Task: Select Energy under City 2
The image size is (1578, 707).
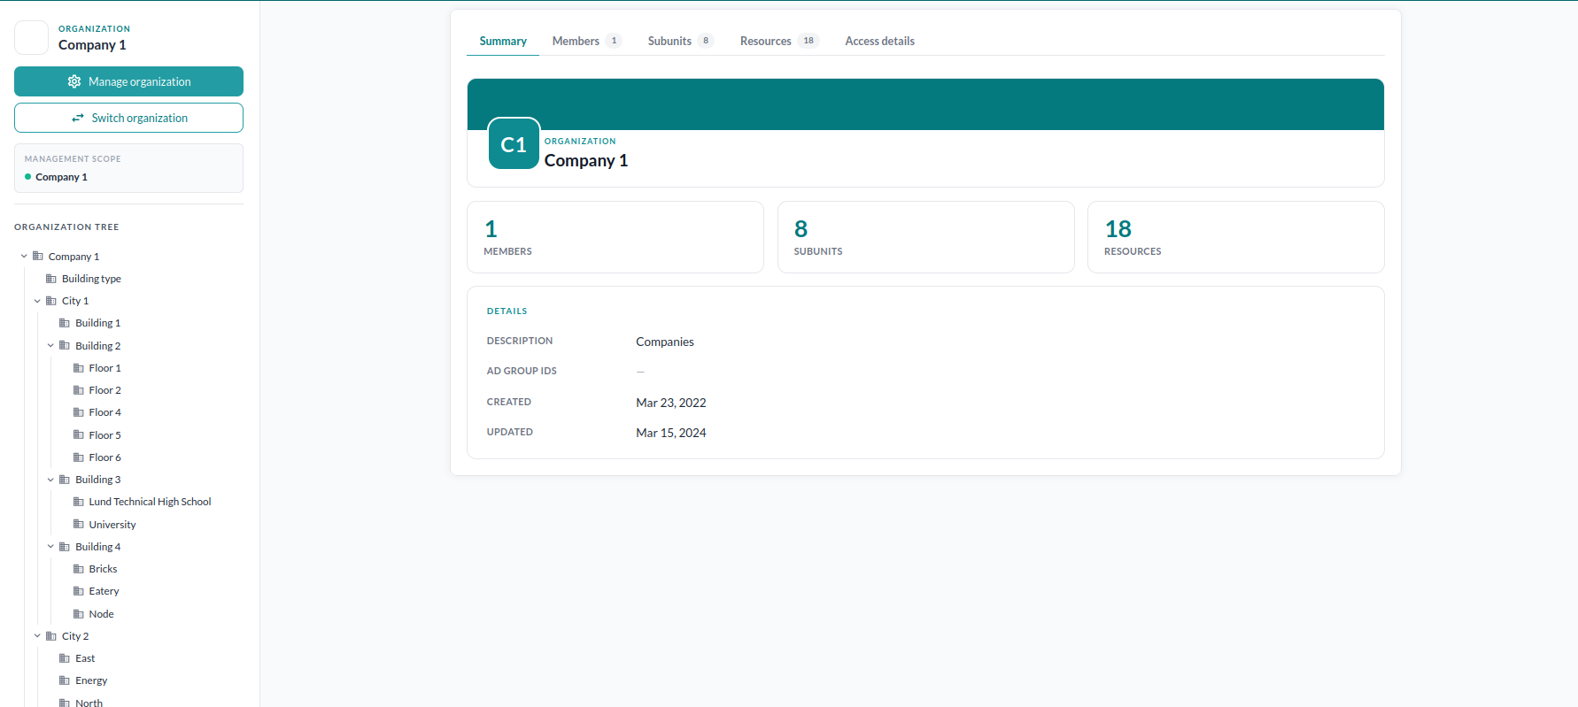Action: [91, 680]
